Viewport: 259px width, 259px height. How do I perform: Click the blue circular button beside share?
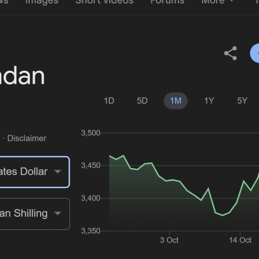tap(256, 54)
